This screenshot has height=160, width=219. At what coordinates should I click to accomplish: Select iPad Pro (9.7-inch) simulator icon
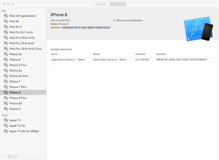pos(5,32)
